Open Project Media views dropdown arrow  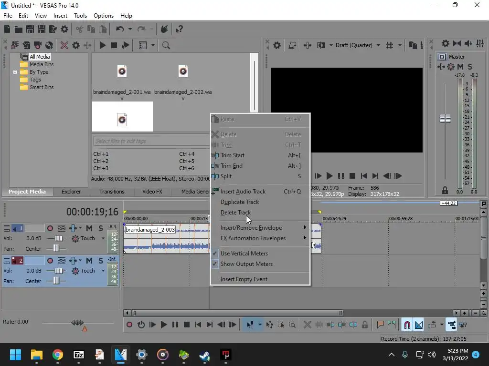coord(153,45)
